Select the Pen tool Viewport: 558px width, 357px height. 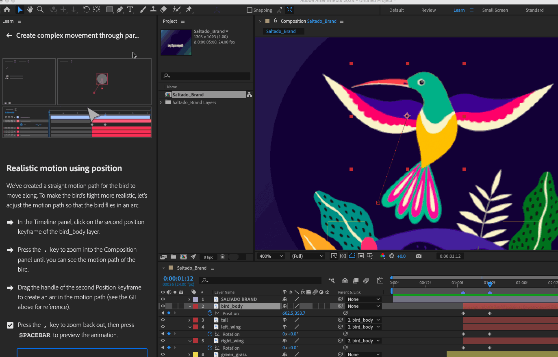[120, 9]
